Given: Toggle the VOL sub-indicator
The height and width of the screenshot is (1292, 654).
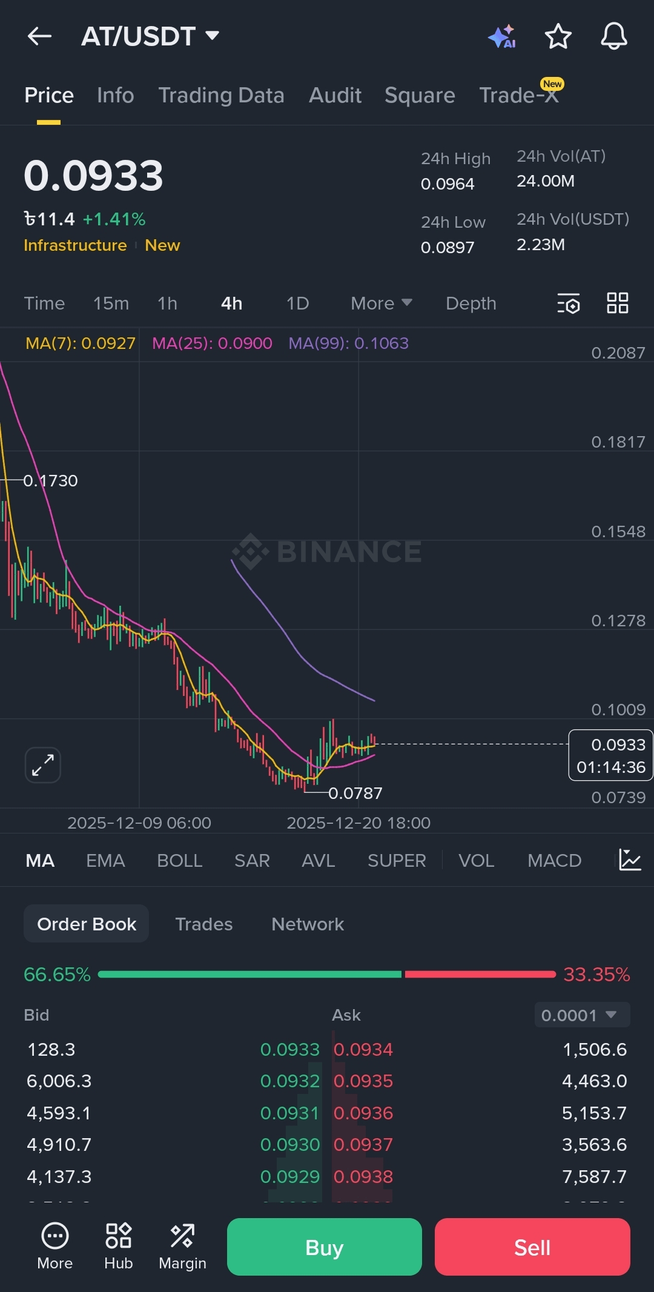Looking at the screenshot, I should click(x=476, y=860).
